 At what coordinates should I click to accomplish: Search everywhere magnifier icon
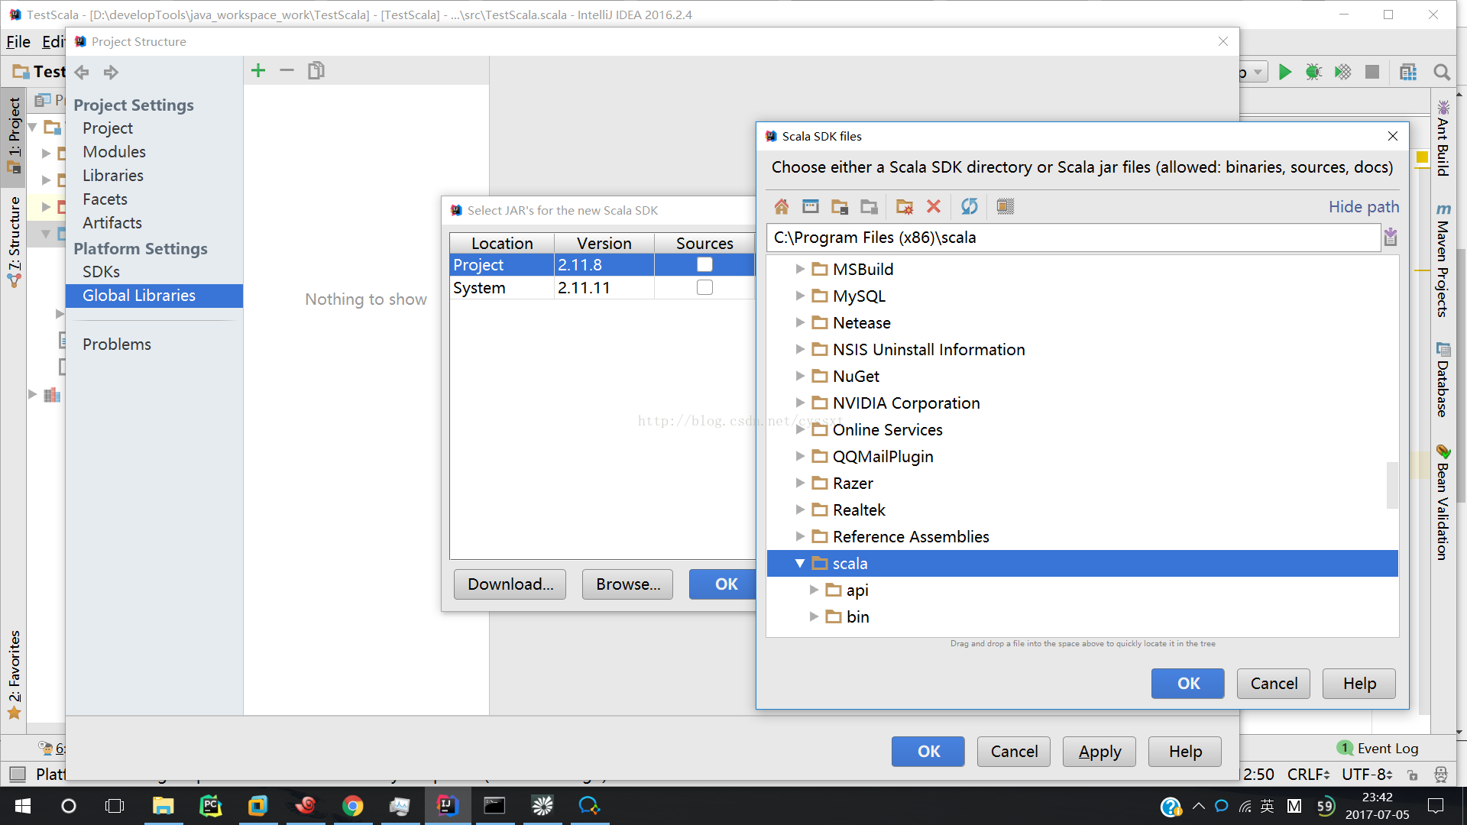pyautogui.click(x=1442, y=72)
